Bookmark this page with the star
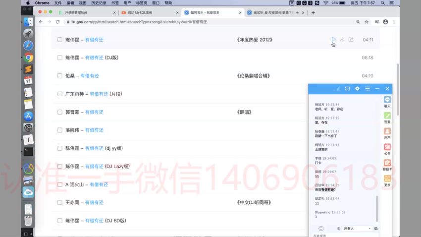Screen dimensions: 421x237 [x=367, y=22]
